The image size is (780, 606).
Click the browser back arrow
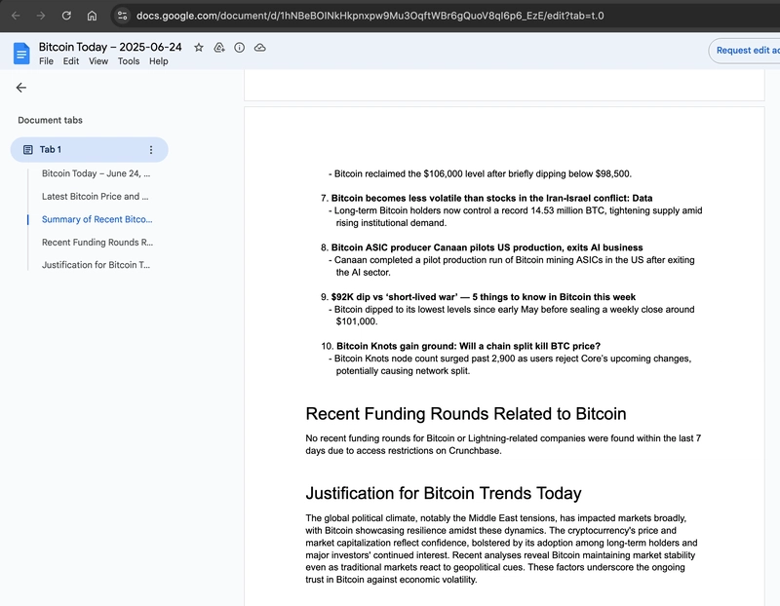[x=16, y=16]
